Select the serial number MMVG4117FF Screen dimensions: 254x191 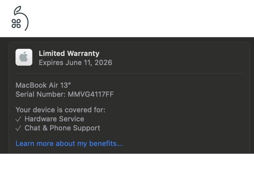[91, 94]
